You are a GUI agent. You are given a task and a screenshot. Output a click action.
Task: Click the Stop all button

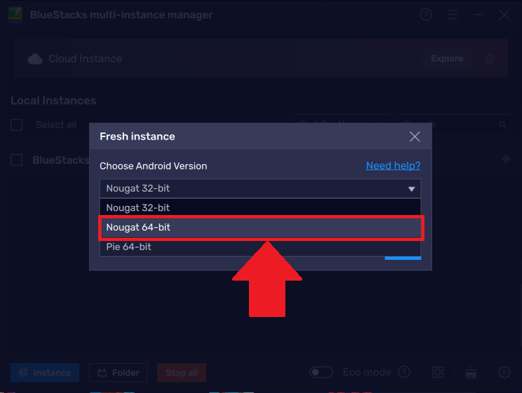[x=182, y=372]
